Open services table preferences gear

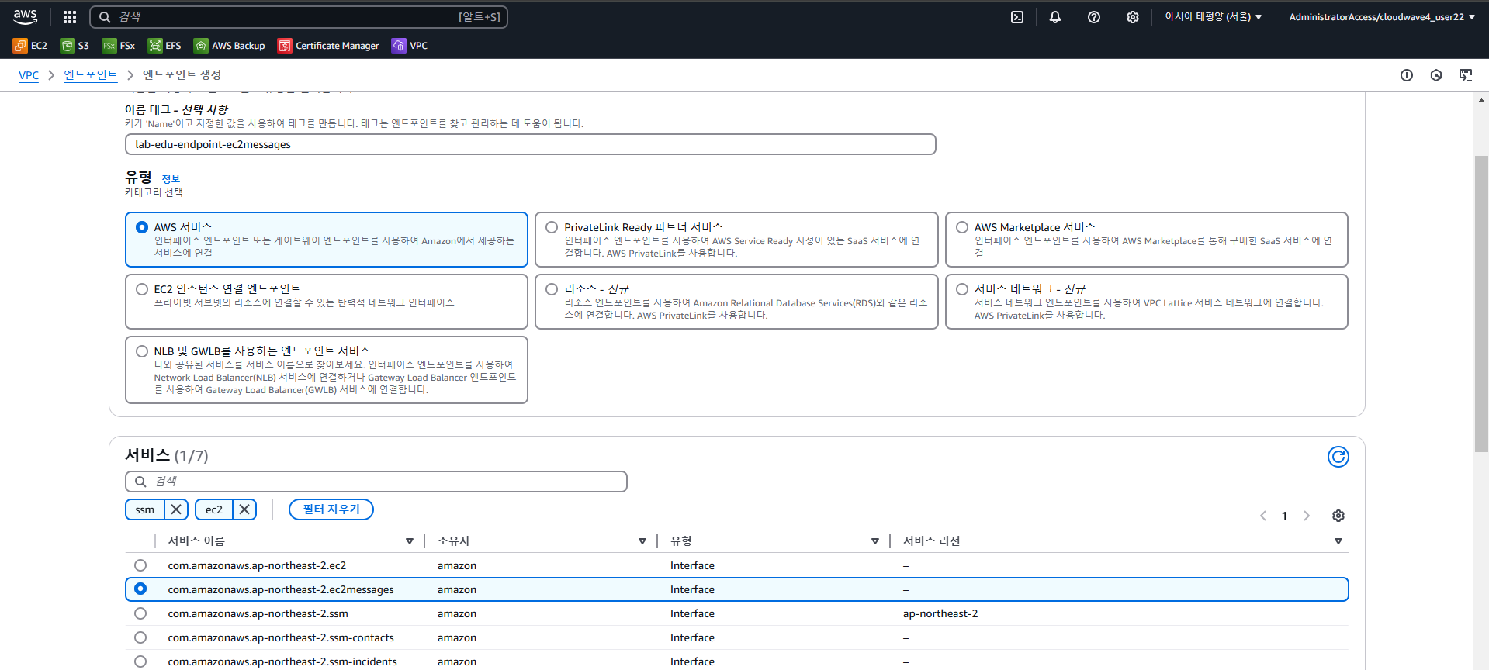pyautogui.click(x=1338, y=516)
